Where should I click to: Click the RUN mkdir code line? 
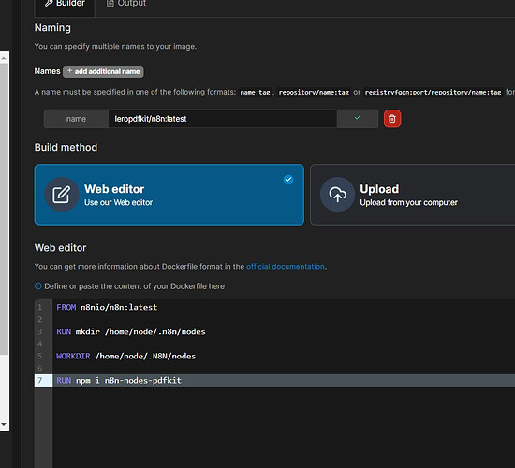(131, 331)
